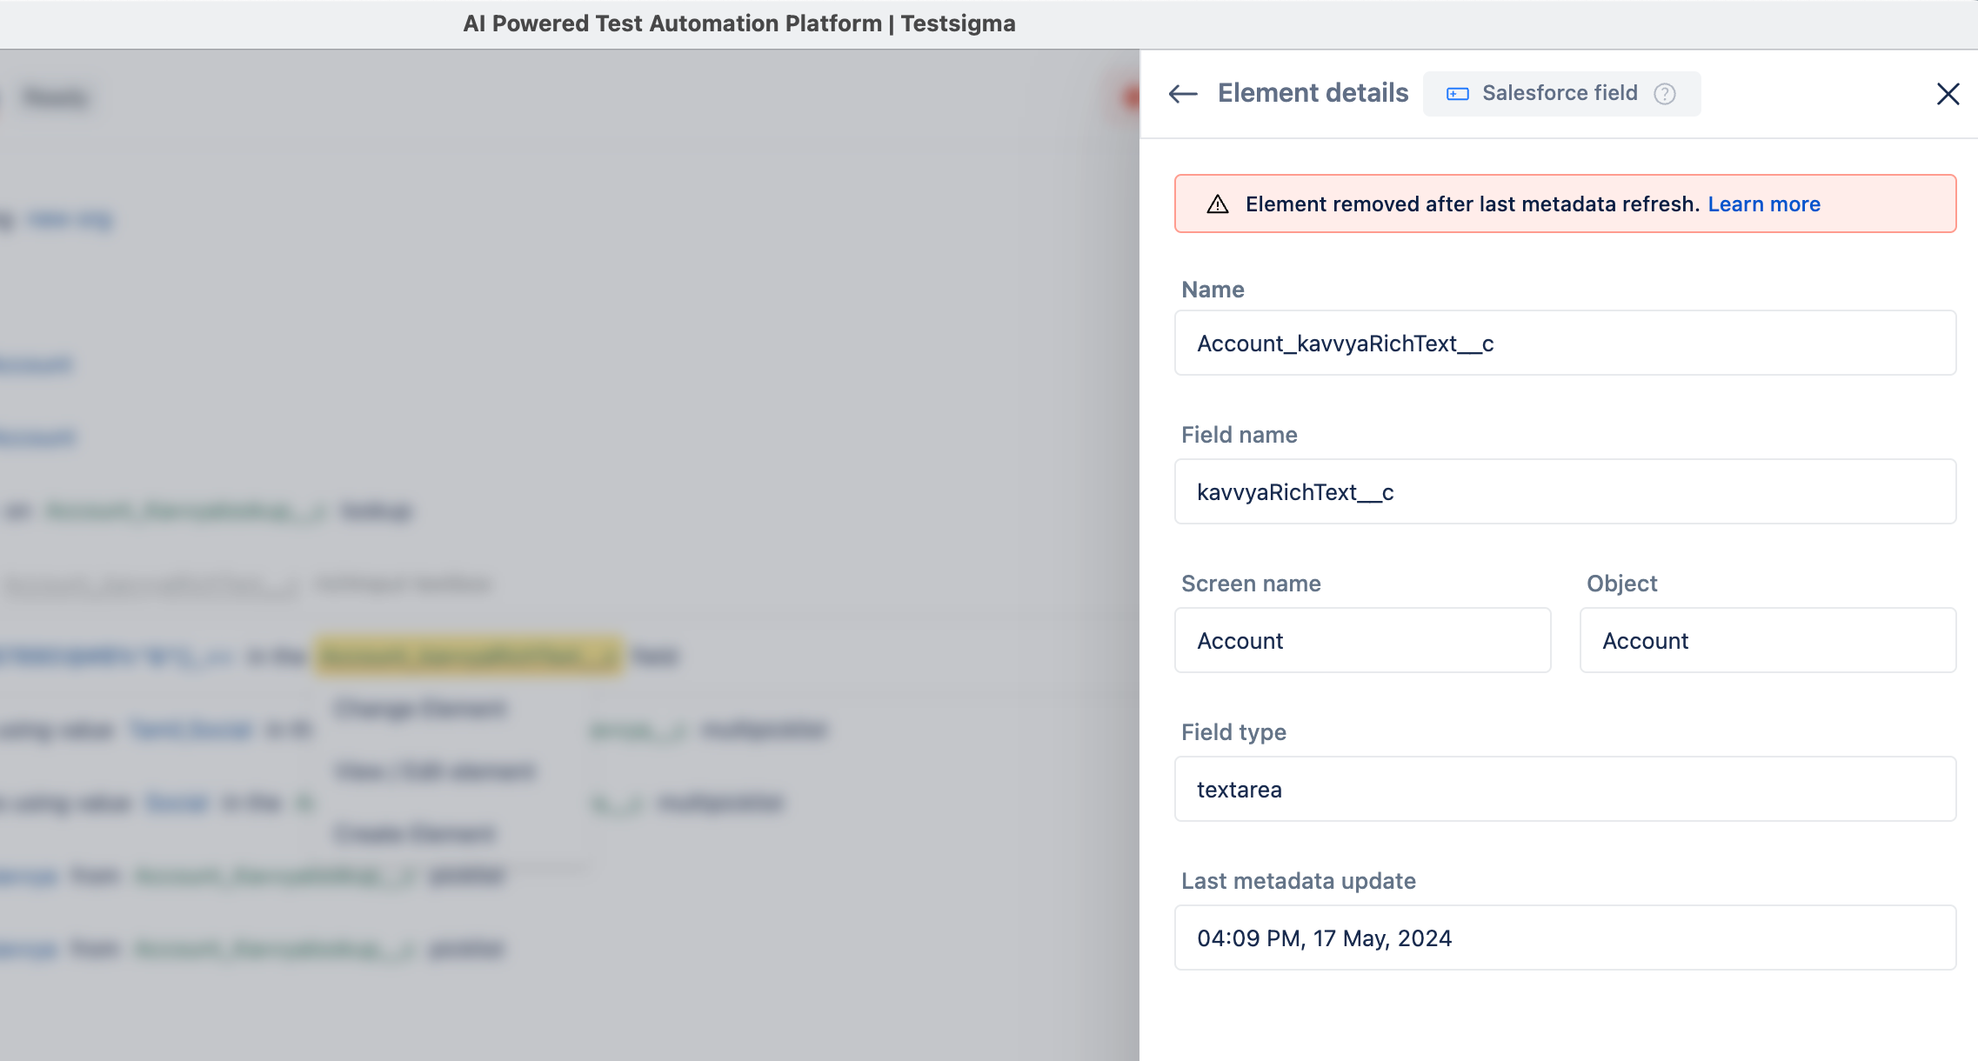Click the Object field showing Account
This screenshot has height=1061, width=1978.
point(1768,641)
